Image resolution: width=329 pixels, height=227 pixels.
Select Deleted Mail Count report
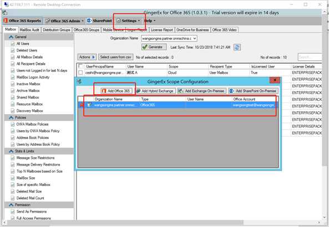tap(30, 198)
